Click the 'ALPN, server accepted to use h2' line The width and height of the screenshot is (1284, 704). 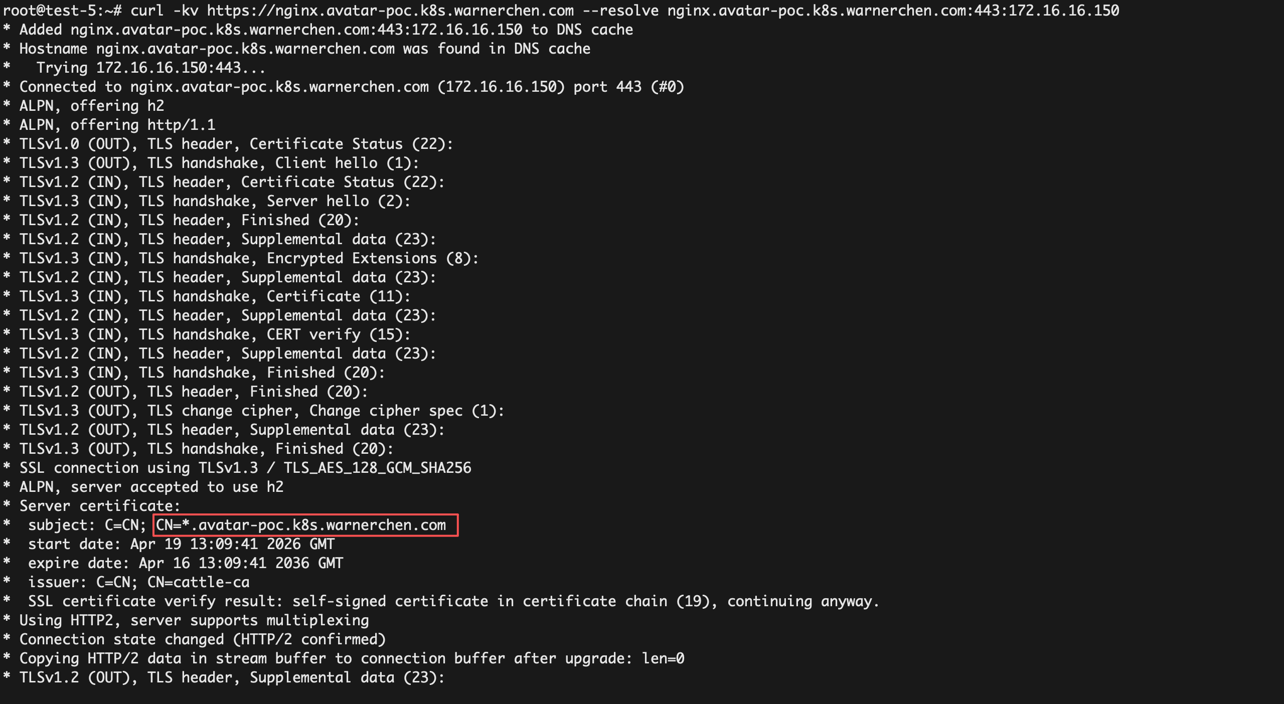pos(151,487)
